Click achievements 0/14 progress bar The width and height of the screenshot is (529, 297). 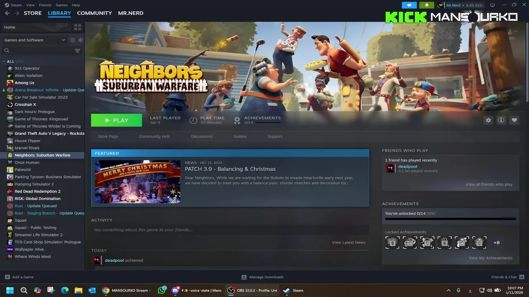click(450, 219)
